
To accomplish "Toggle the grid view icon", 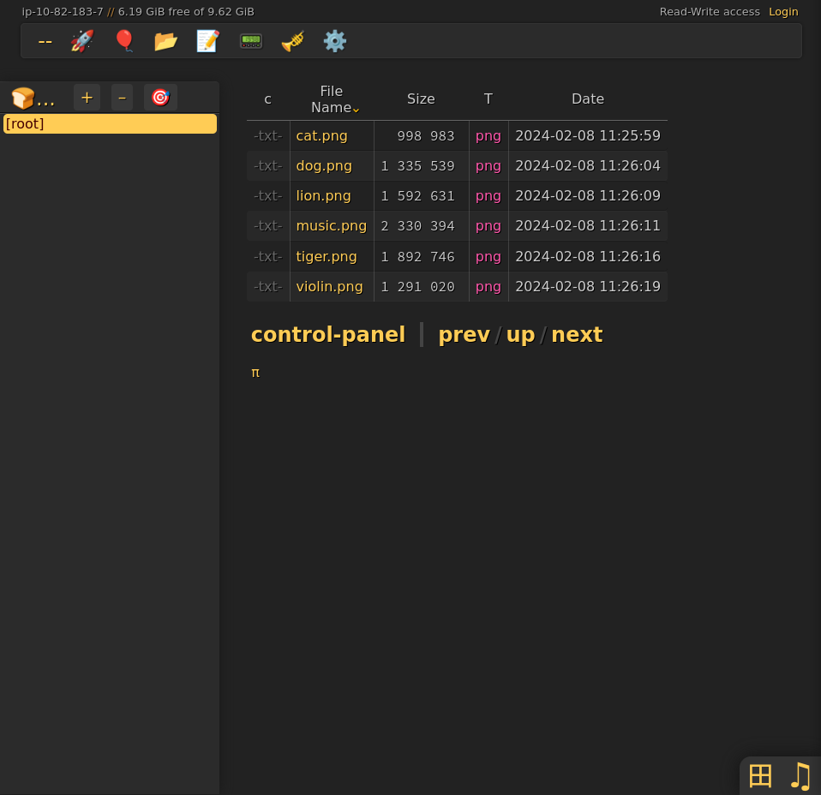I will [760, 775].
